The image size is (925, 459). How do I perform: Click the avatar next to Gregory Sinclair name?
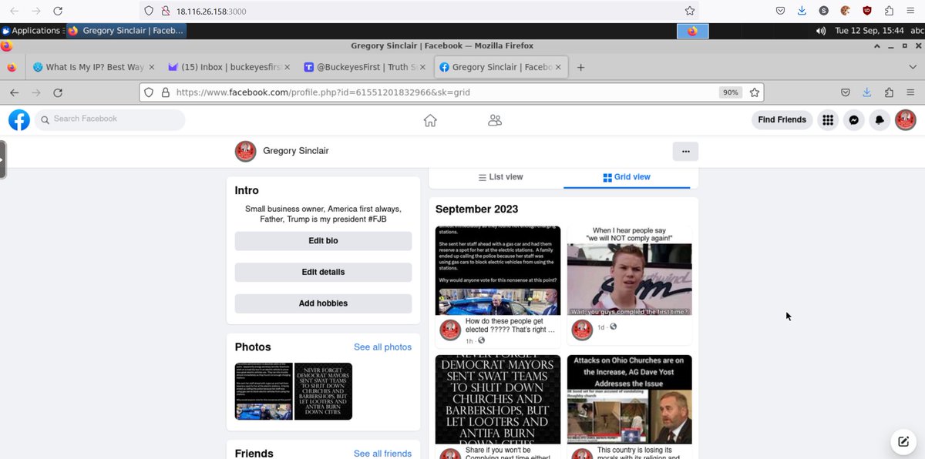click(245, 151)
